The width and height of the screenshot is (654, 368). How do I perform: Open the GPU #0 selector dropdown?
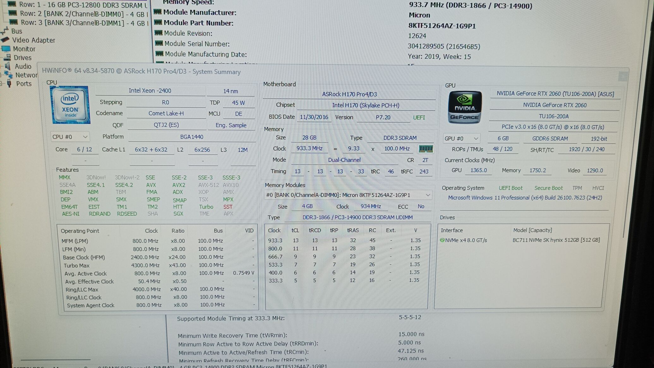coord(461,138)
